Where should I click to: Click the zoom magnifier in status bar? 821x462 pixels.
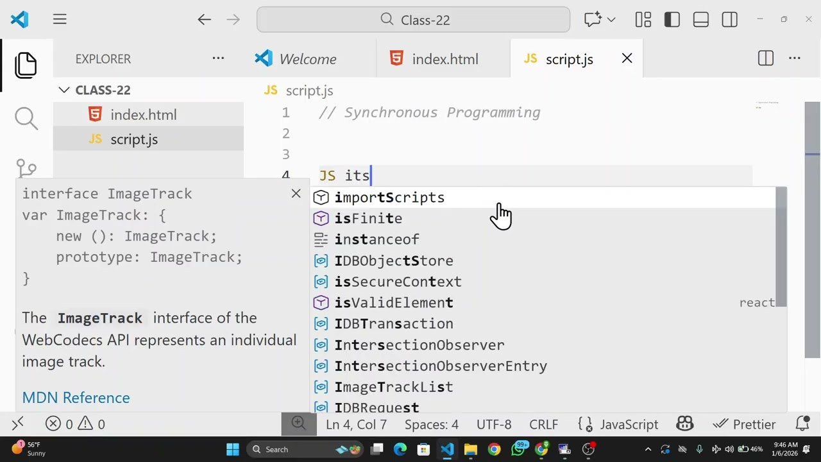298,424
